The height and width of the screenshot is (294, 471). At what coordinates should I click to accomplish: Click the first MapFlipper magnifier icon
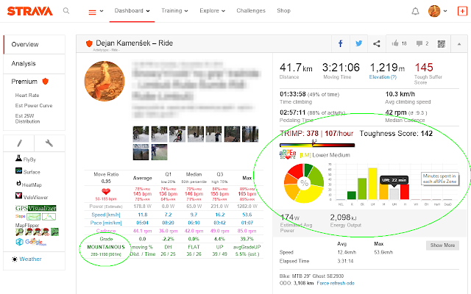[x=20, y=232]
